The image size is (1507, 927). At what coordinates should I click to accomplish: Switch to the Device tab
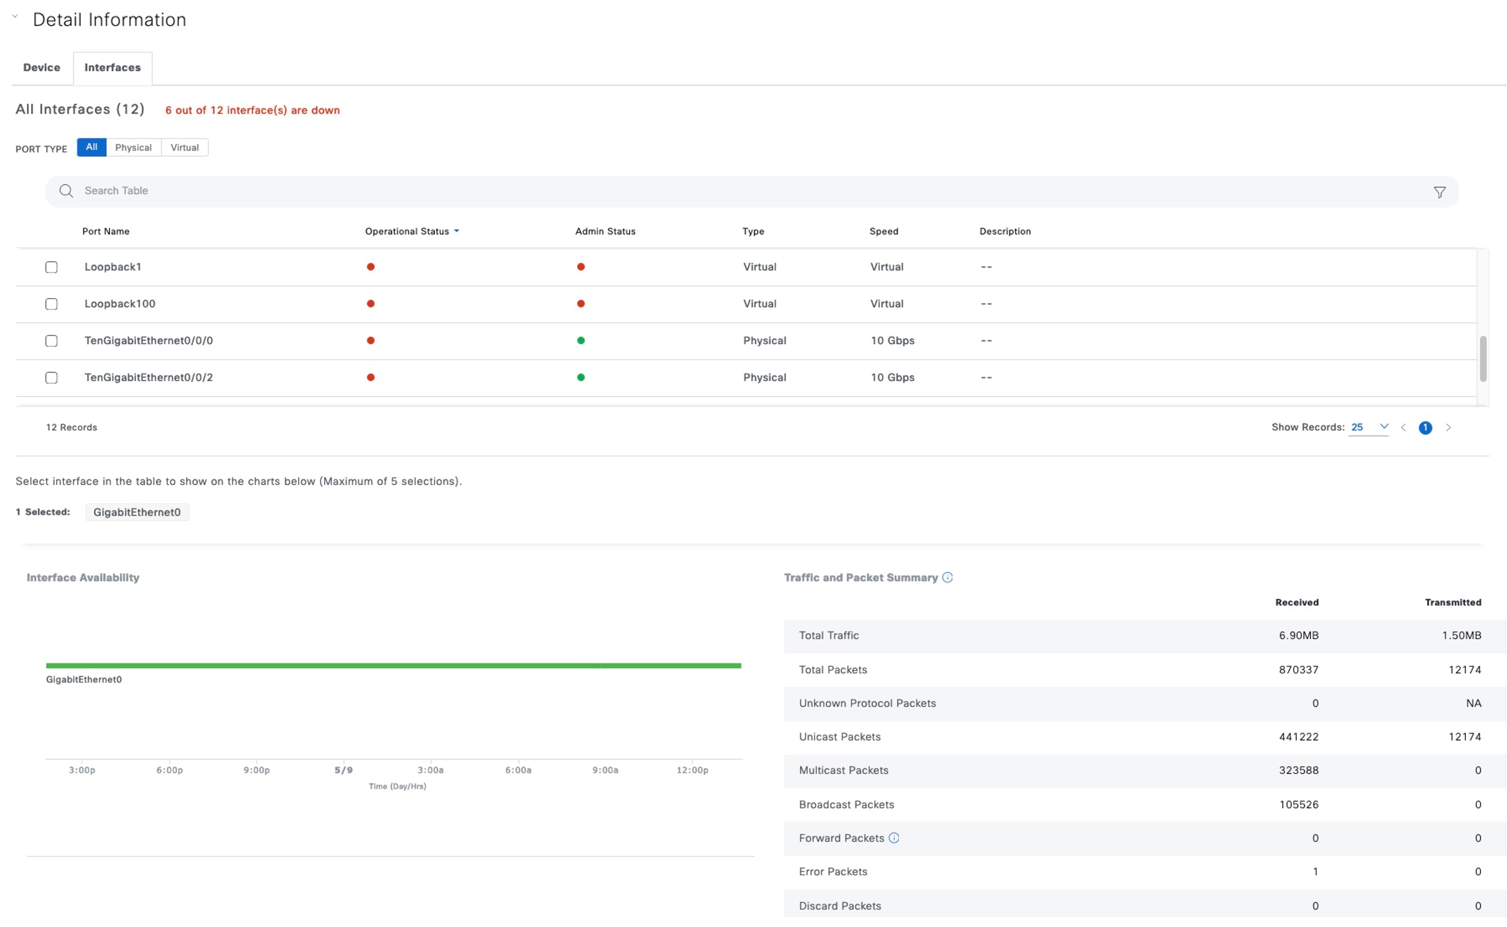tap(42, 68)
